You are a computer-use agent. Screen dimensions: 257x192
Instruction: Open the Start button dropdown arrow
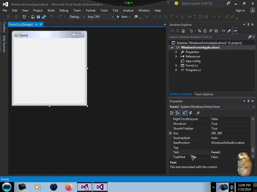(x=130, y=17)
